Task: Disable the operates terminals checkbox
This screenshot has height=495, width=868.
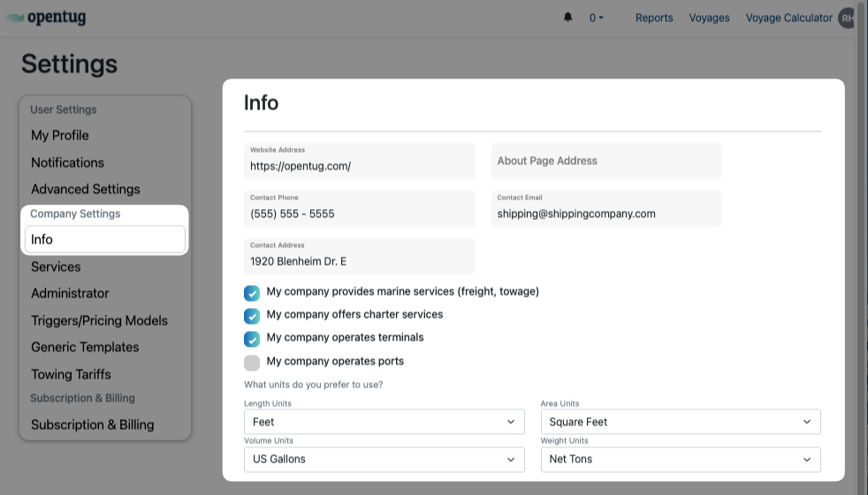Action: 252,339
